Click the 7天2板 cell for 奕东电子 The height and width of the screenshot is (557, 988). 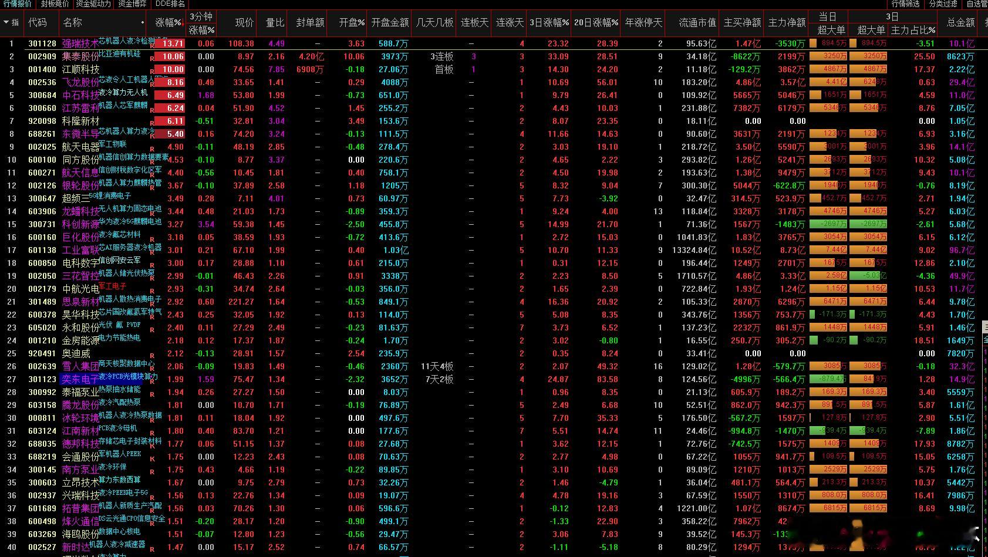coord(440,379)
